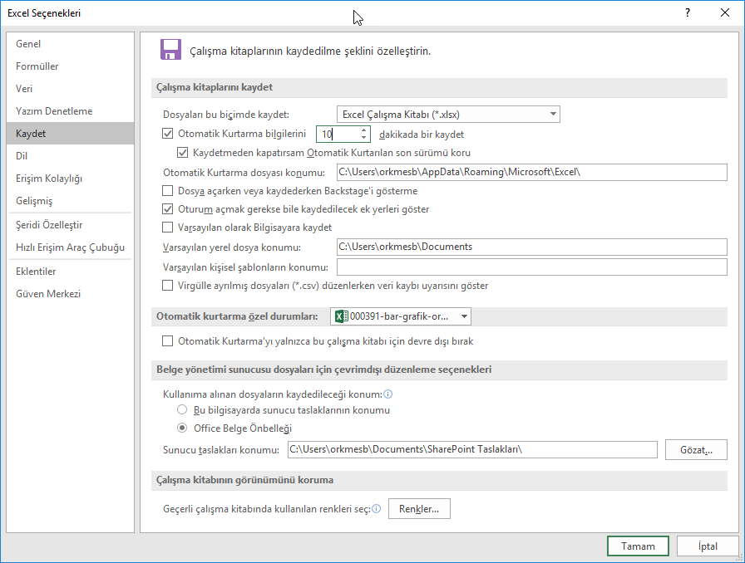
Task: Open the Genel options category
Action: click(x=71, y=44)
